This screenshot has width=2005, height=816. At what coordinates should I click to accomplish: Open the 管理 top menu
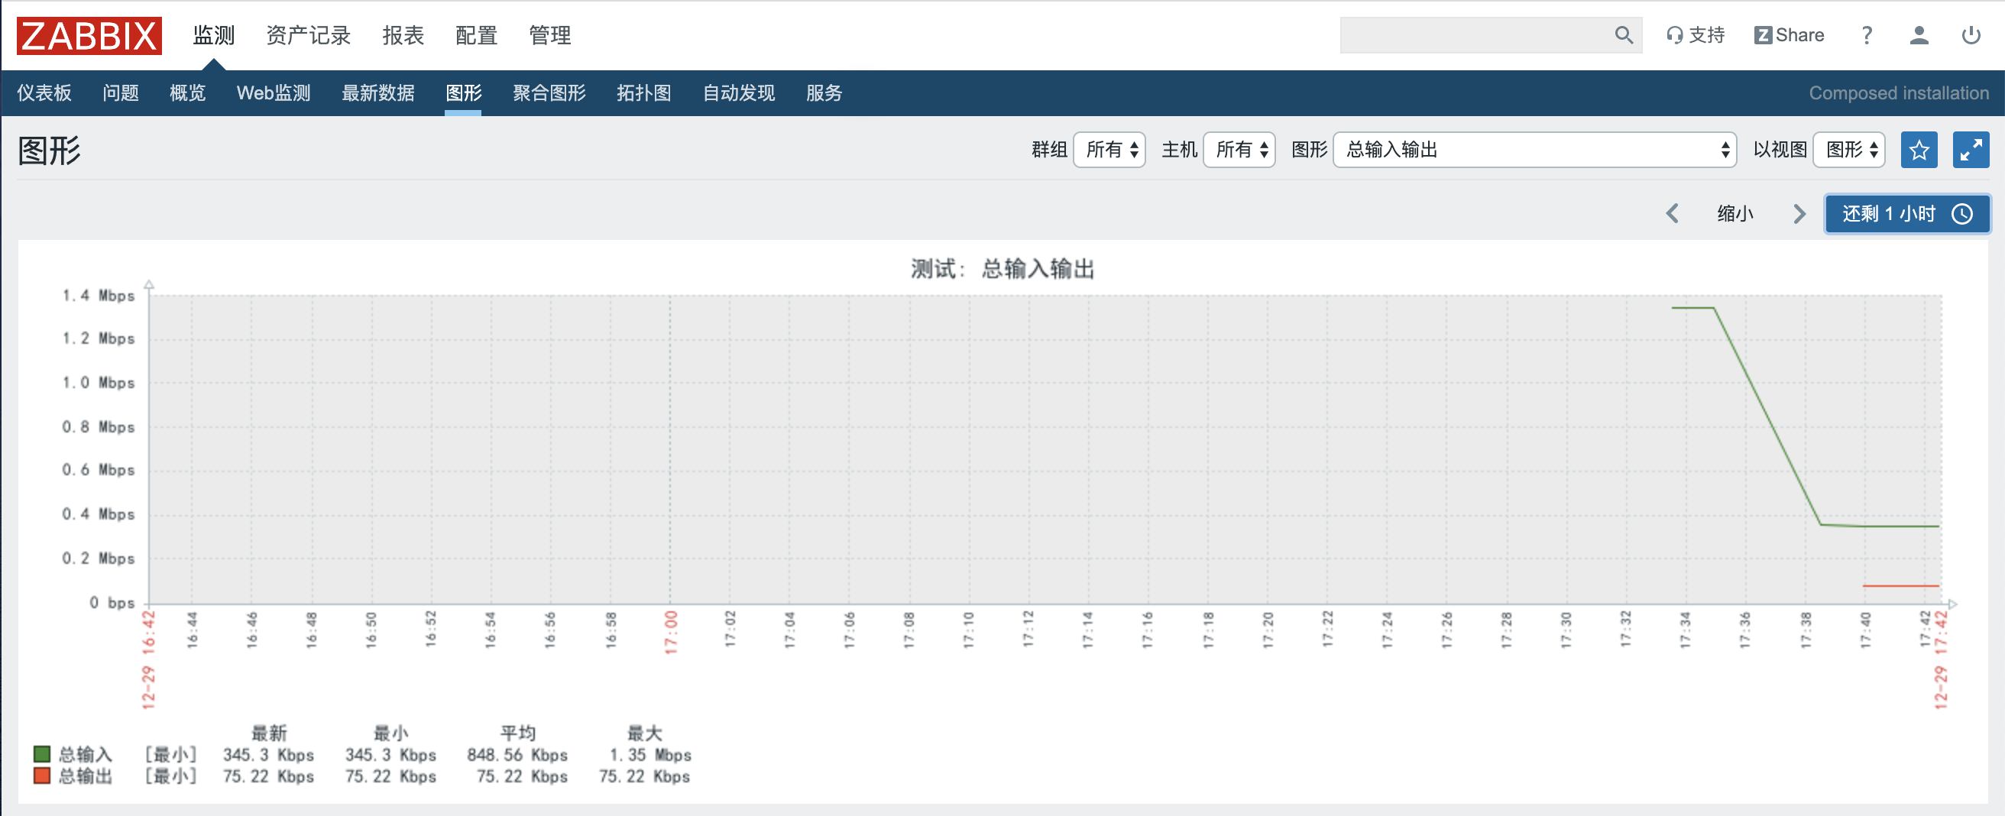(549, 35)
